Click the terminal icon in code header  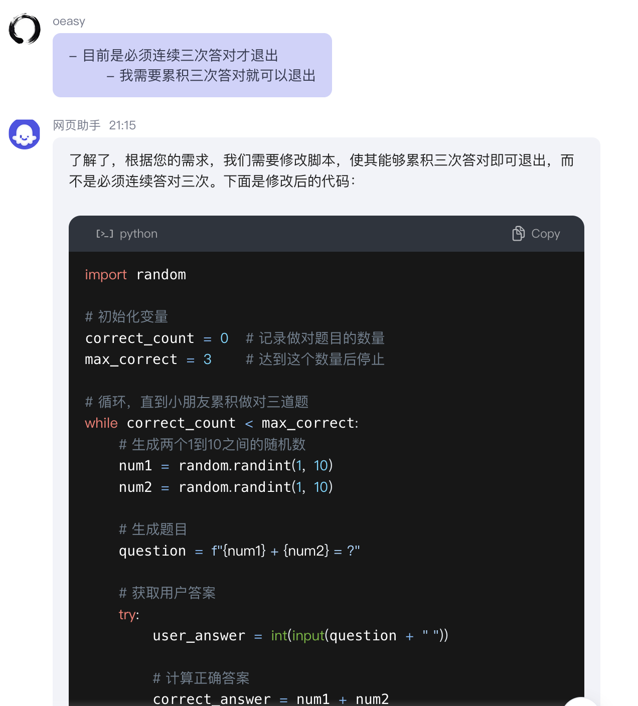click(104, 234)
